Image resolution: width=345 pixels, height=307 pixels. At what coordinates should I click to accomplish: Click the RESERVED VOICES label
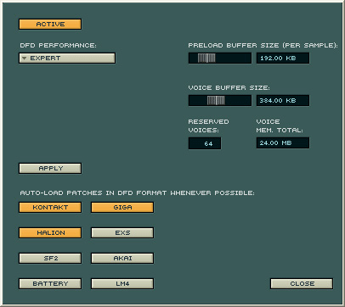(208, 126)
